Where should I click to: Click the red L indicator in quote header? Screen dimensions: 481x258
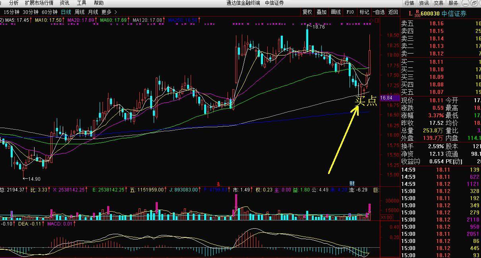click(x=410, y=13)
